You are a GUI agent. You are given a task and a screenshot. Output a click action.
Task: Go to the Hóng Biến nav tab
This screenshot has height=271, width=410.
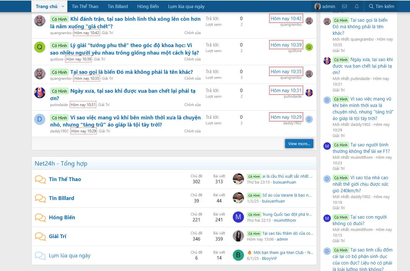148,7
